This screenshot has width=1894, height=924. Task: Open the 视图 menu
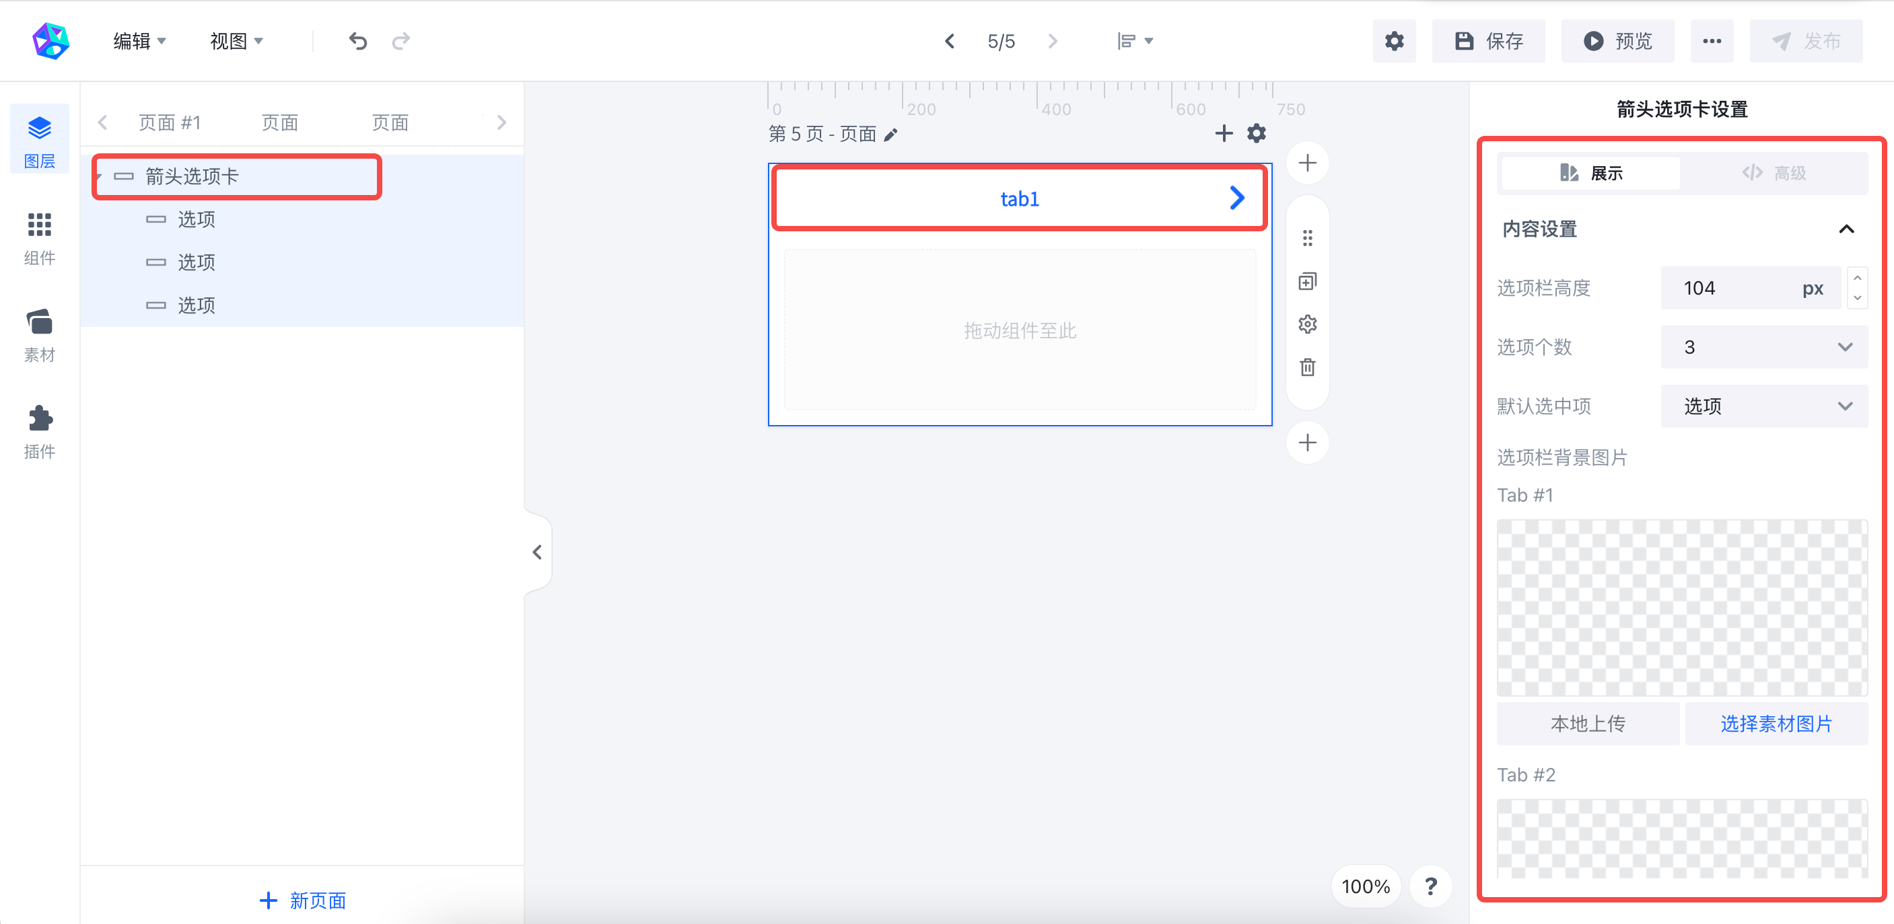(x=236, y=41)
